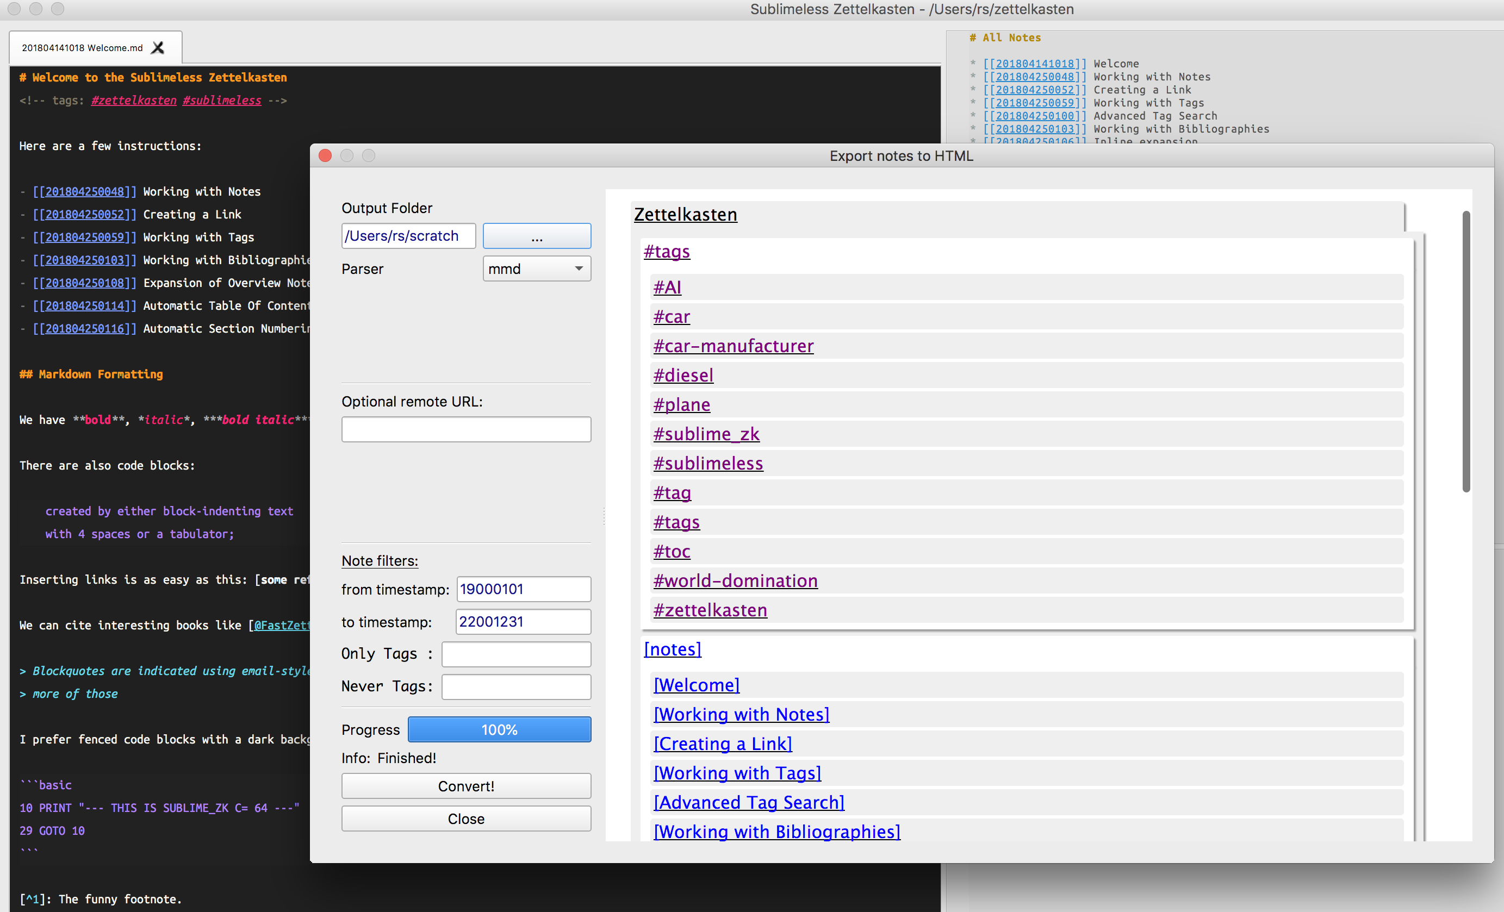Click the #world-domination tag link

[736, 580]
